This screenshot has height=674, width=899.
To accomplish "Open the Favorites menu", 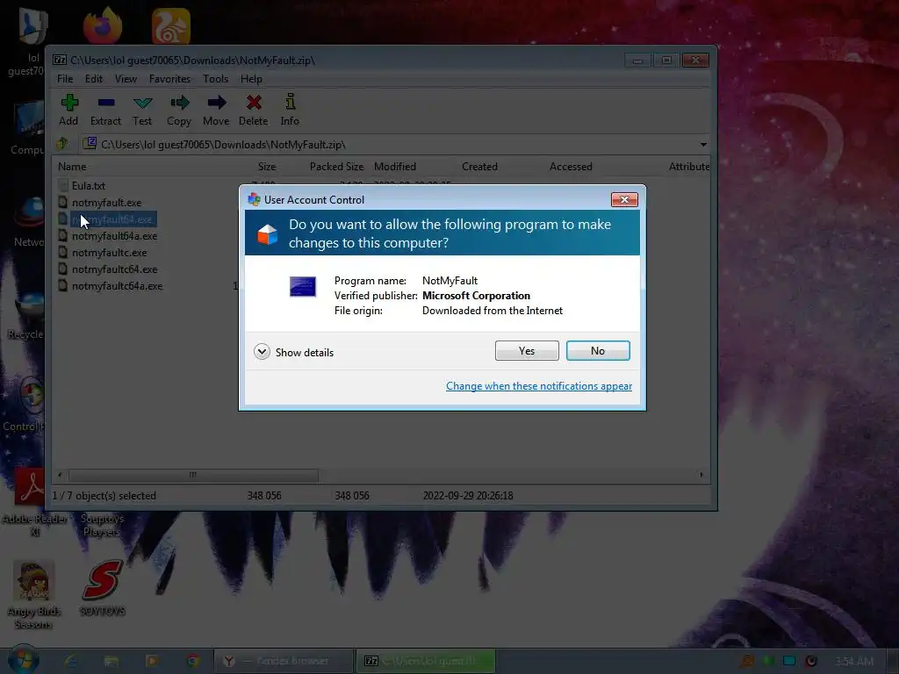I will (169, 78).
